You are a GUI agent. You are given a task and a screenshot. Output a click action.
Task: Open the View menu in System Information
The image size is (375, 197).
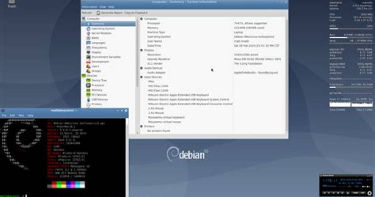pyautogui.click(x=103, y=7)
